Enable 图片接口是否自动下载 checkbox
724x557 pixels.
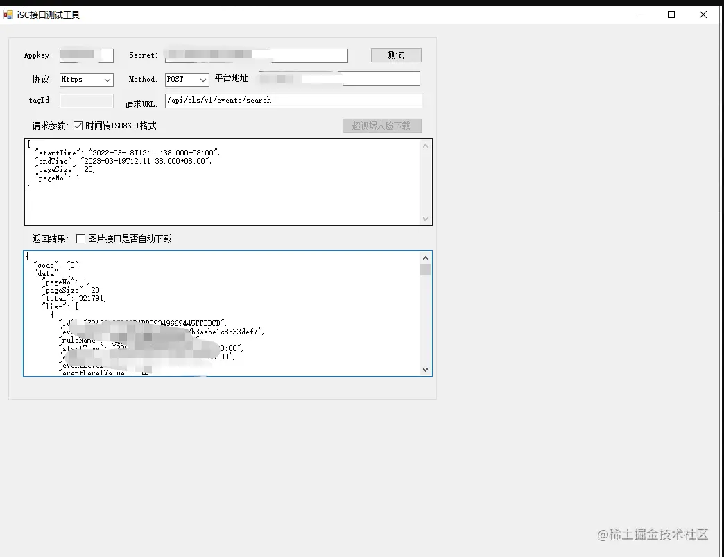point(81,239)
